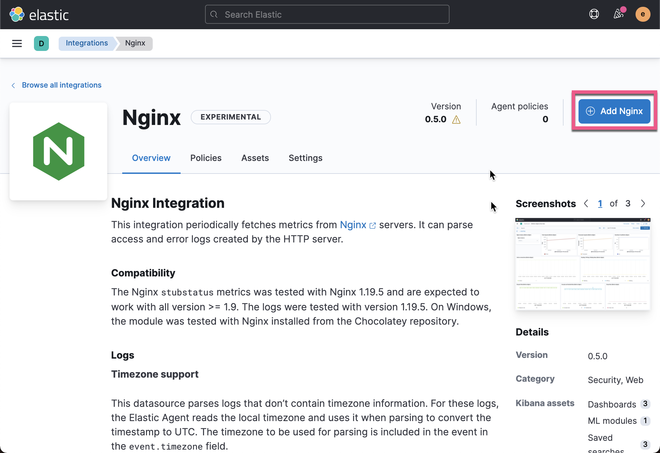This screenshot has height=453, width=660.
Task: Click the Compatibility heading
Action: coord(143,273)
